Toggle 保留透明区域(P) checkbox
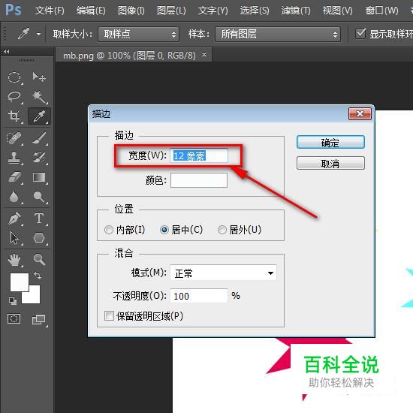Screen dimensions: 413x413 [109, 315]
